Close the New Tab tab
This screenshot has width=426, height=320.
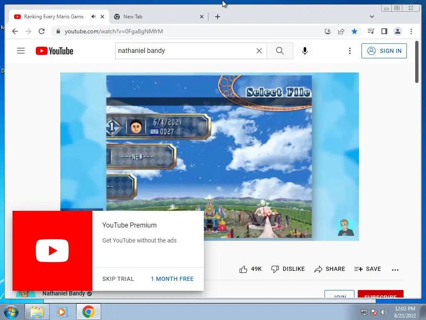pyautogui.click(x=202, y=17)
